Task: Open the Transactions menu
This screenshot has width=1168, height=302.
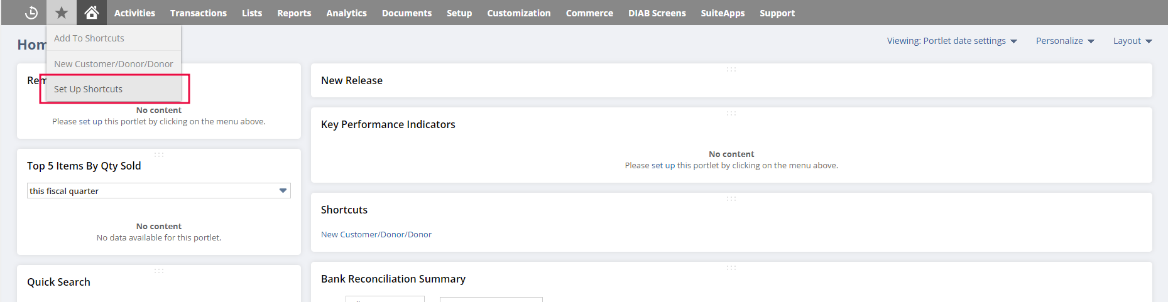Action: [199, 13]
